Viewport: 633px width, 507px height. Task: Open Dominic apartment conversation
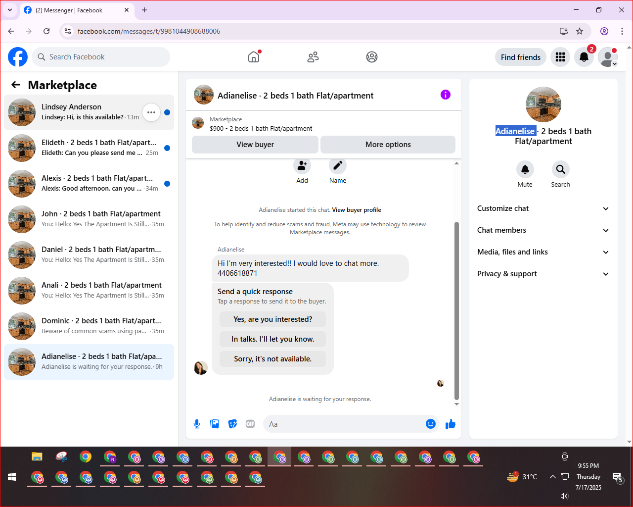coord(89,326)
